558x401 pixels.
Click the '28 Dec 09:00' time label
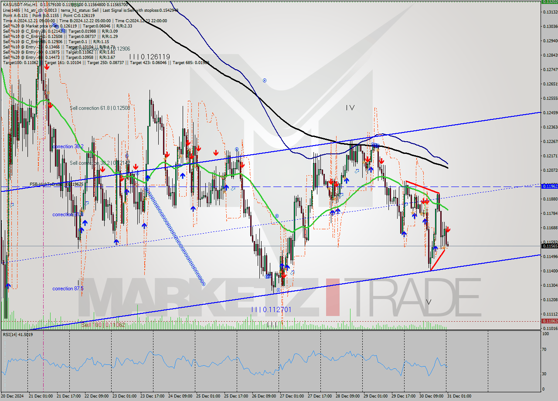[x=348, y=396]
